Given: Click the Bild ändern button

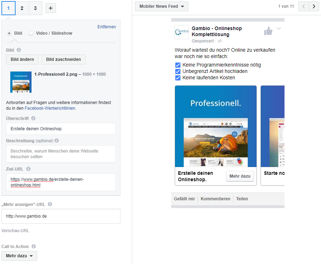Looking at the screenshot, I should click(22, 59).
